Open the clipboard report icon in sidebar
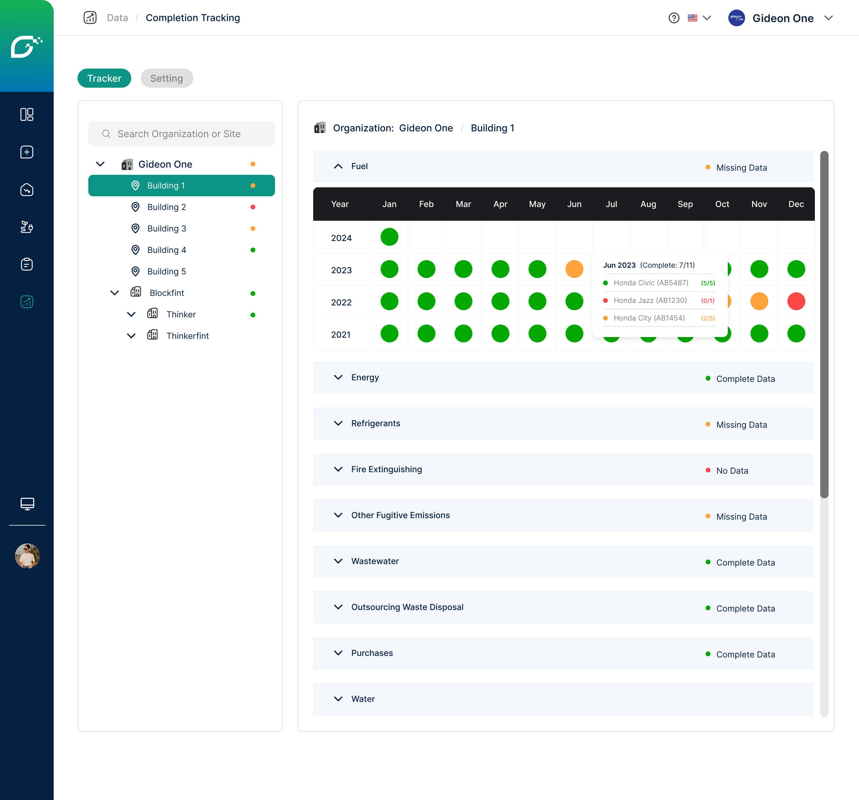This screenshot has width=859, height=800. pyautogui.click(x=27, y=264)
